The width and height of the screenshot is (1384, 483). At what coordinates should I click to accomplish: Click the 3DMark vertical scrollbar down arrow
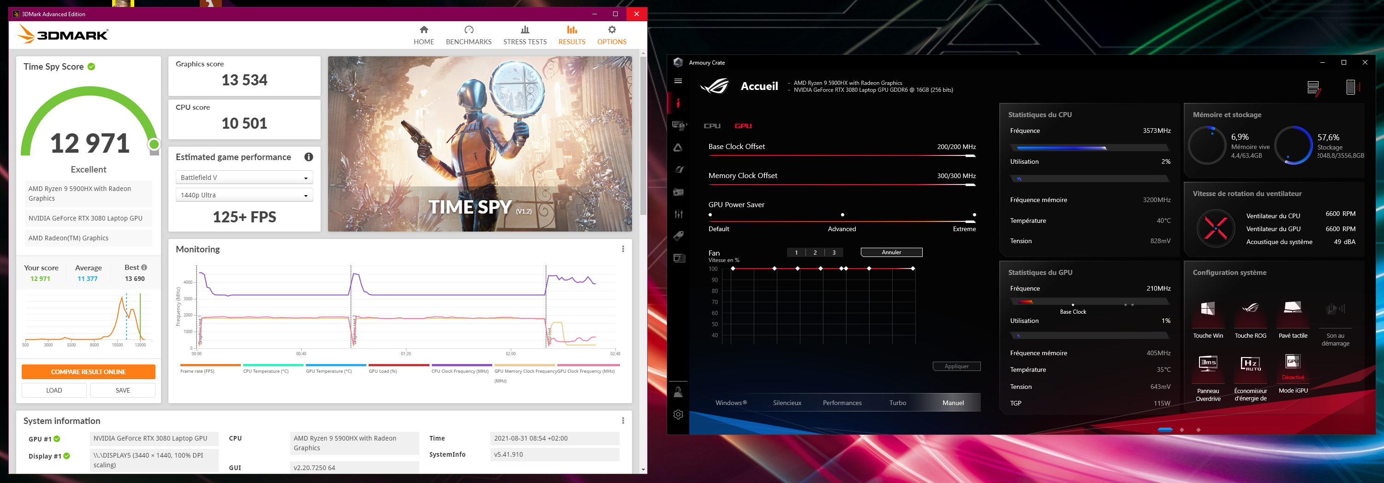643,469
